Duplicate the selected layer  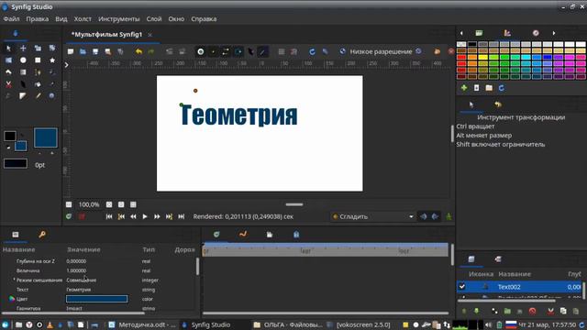coord(495,311)
